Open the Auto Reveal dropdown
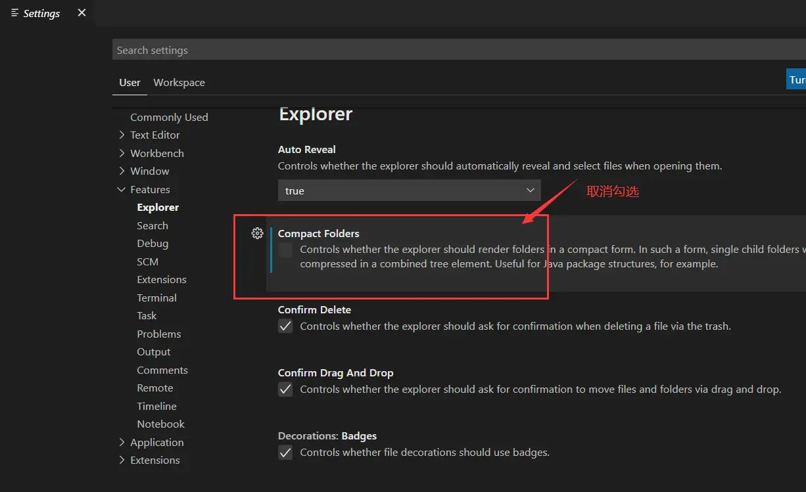 pyautogui.click(x=409, y=190)
